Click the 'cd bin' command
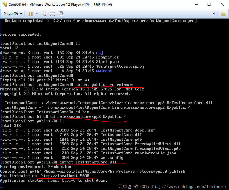This screenshot has width=229, height=190. coord(82,112)
